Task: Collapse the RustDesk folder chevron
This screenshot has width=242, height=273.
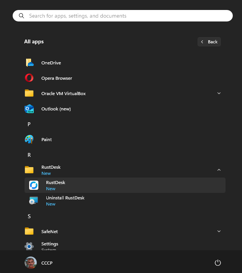Action: 219,170
